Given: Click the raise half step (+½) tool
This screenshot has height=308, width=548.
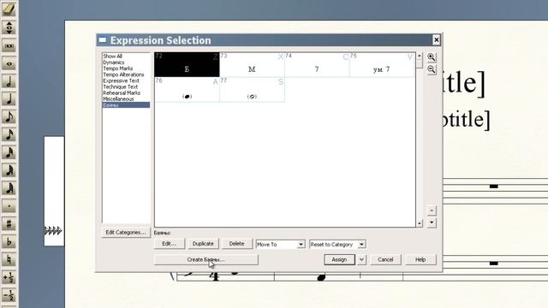Looking at the screenshot, I should (x=9, y=277).
